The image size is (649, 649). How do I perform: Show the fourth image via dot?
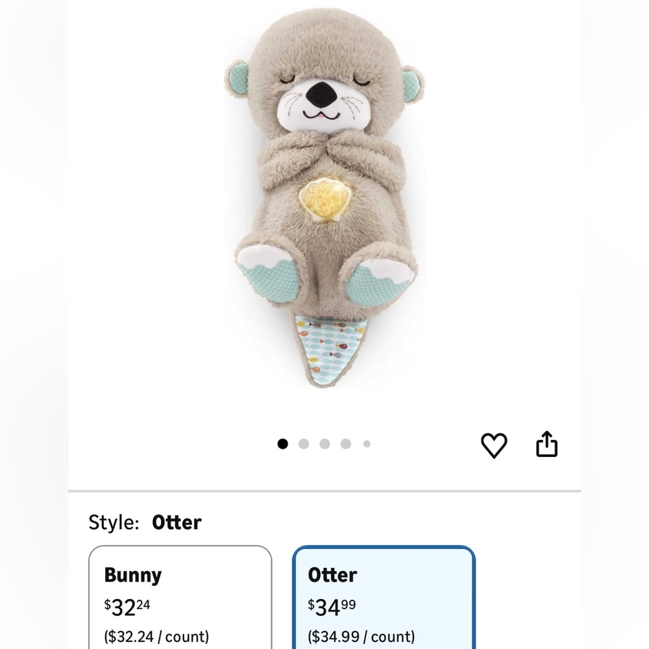click(x=346, y=444)
